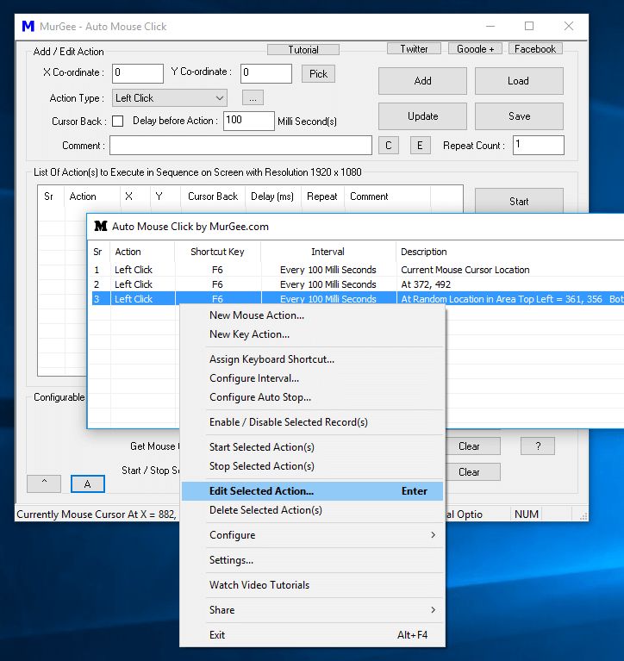
Task: Click the Twitter button
Action: [414, 49]
